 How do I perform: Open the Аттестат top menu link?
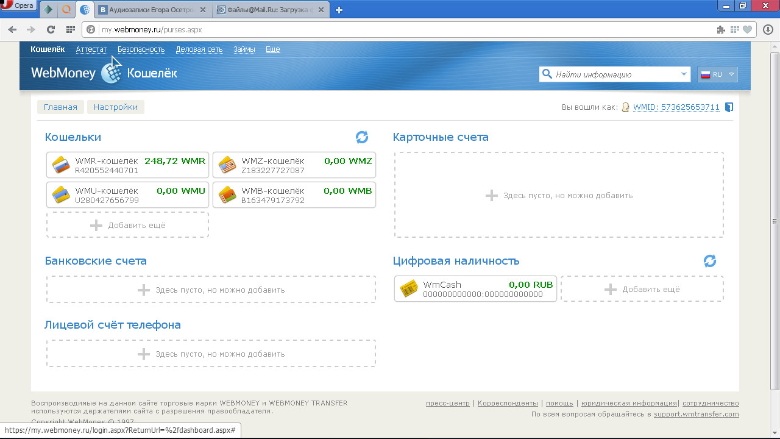[91, 49]
